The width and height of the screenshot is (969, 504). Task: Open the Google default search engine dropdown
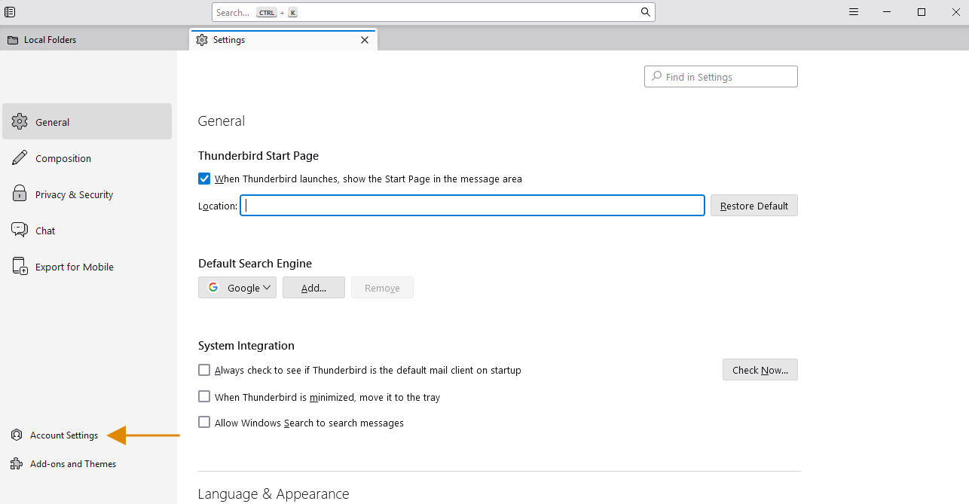tap(237, 288)
